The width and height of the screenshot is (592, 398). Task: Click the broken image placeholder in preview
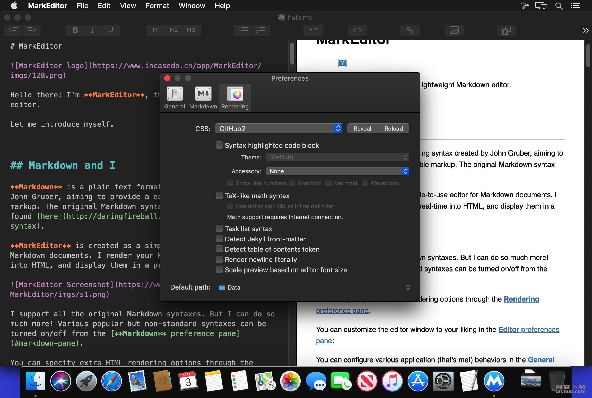coord(342,63)
